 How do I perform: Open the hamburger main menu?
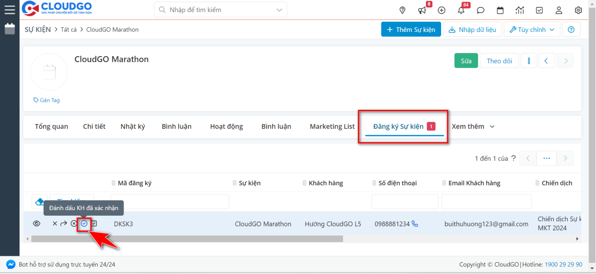click(x=10, y=10)
